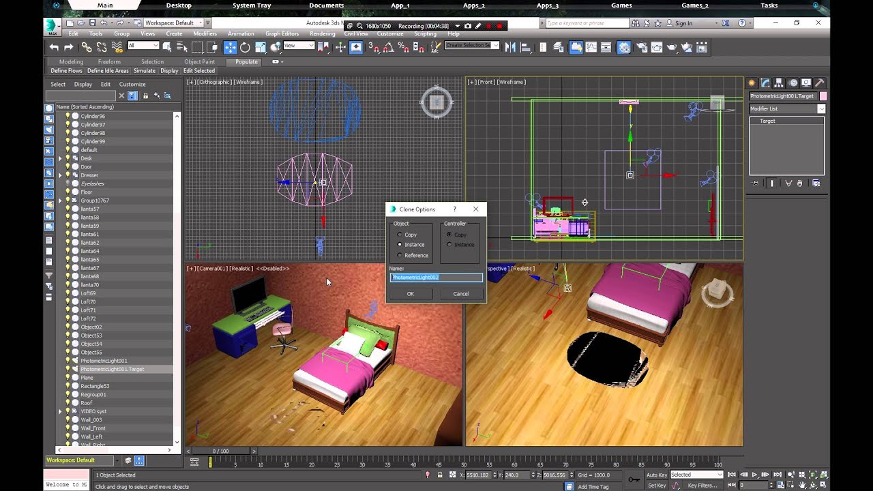Click the Define Idle Areas button
The width and height of the screenshot is (873, 491).
[108, 71]
